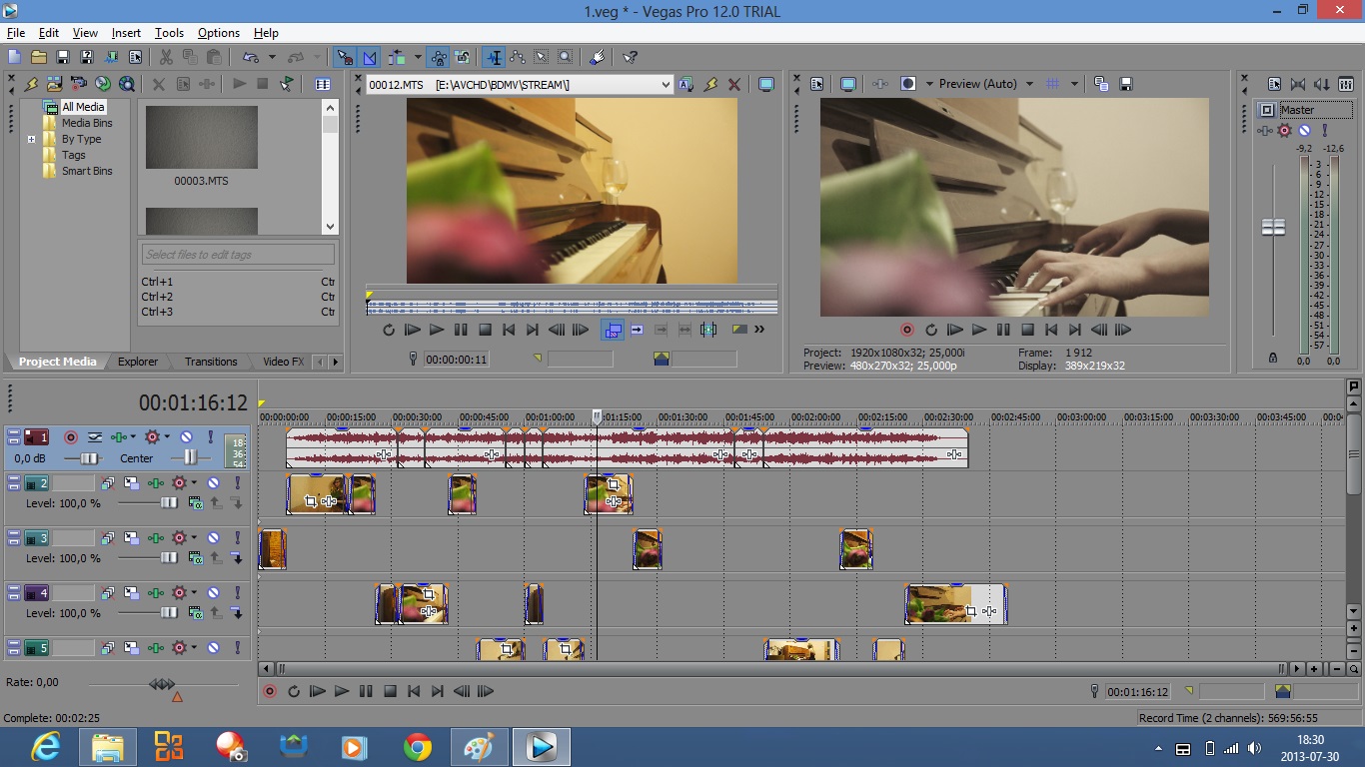Switch to the Transitions tab
Screen dimensions: 1365x767
[211, 362]
